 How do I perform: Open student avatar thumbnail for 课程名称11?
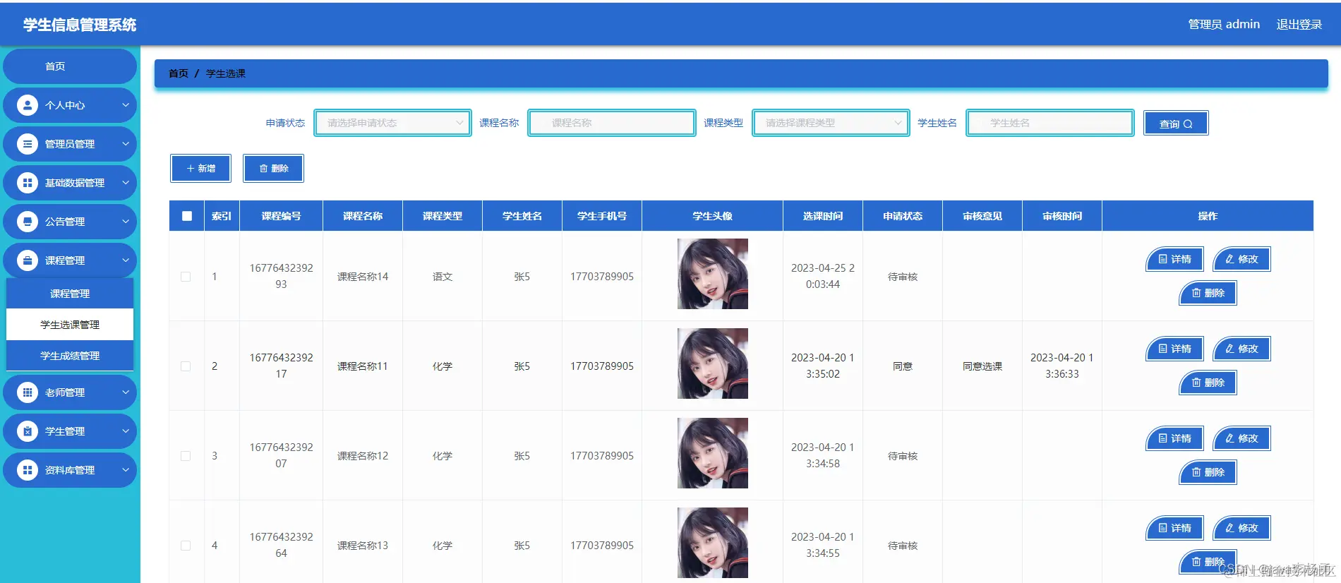[x=713, y=363]
